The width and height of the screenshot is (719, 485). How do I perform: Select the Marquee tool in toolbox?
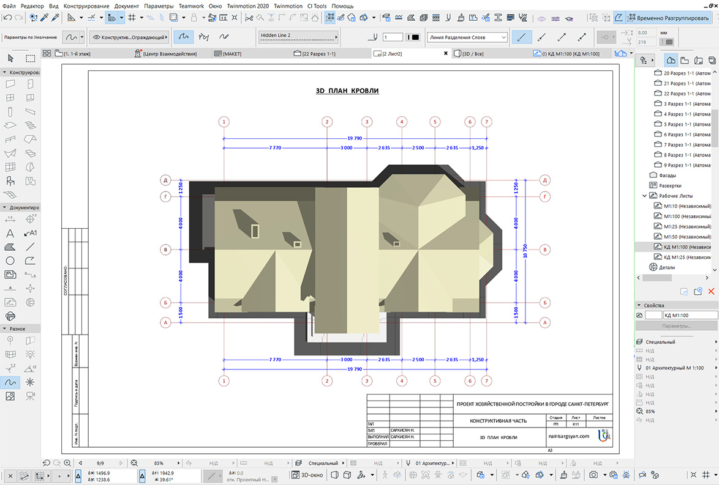(x=30, y=58)
